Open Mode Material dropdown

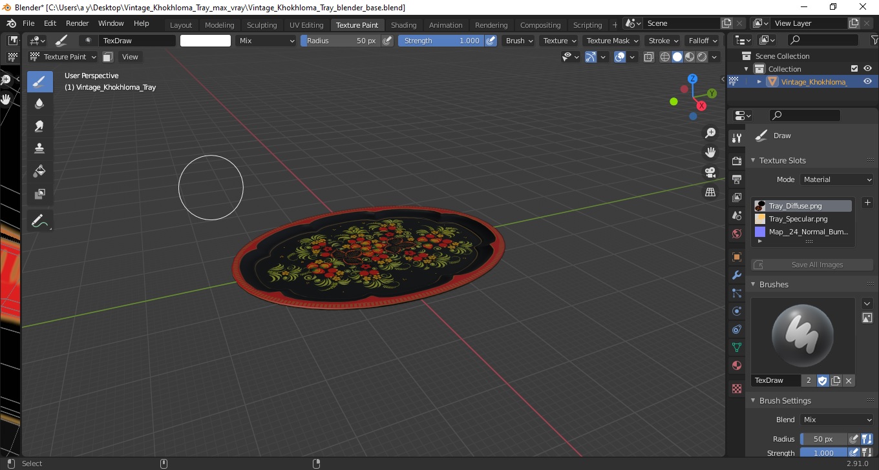click(837, 179)
